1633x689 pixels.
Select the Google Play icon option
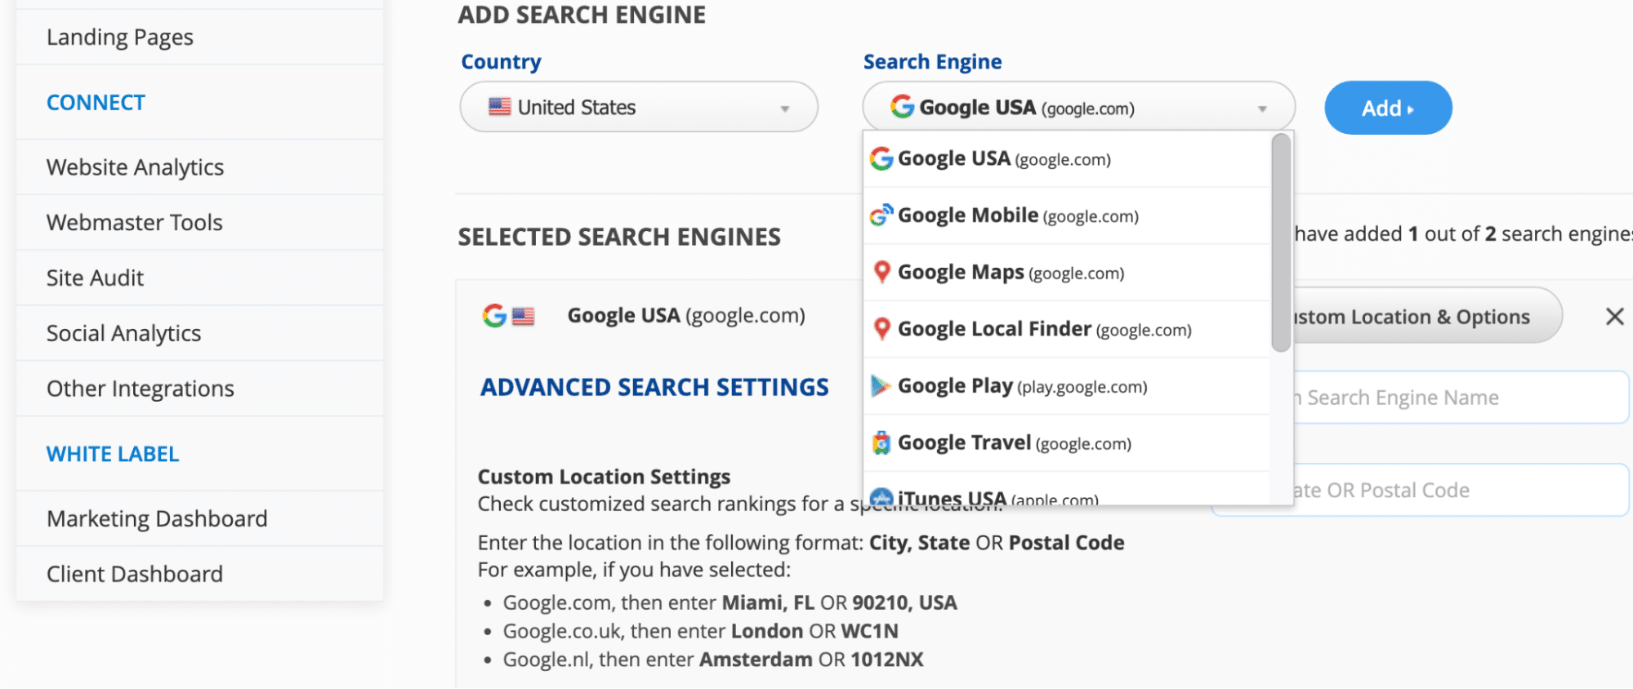[x=881, y=385]
